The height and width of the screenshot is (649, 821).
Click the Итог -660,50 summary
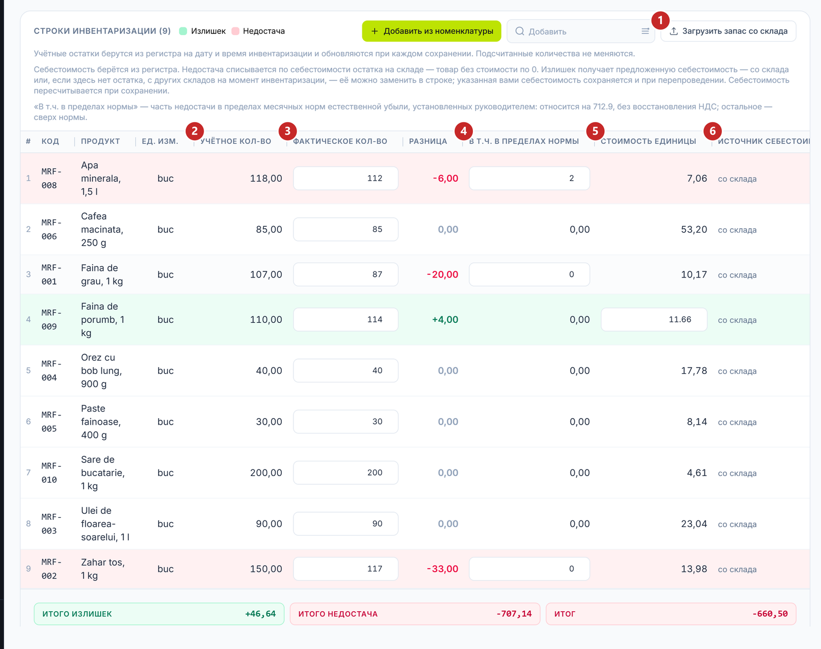coord(671,614)
